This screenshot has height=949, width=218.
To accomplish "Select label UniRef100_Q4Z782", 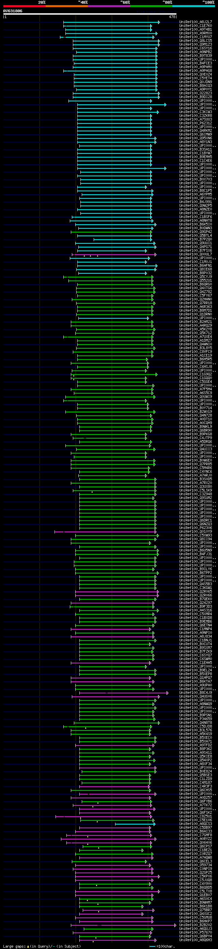I will coord(196,292).
